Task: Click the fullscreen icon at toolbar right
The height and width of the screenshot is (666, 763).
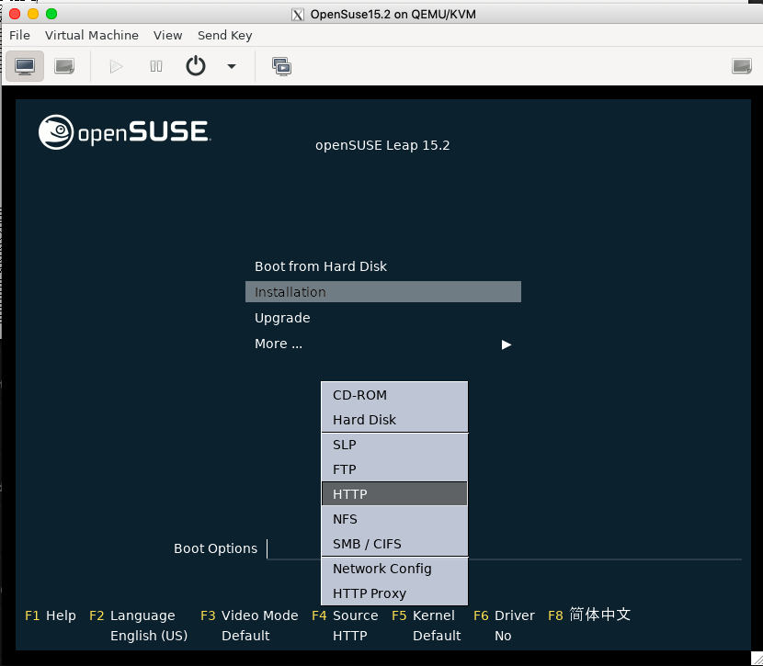Action: [x=742, y=66]
